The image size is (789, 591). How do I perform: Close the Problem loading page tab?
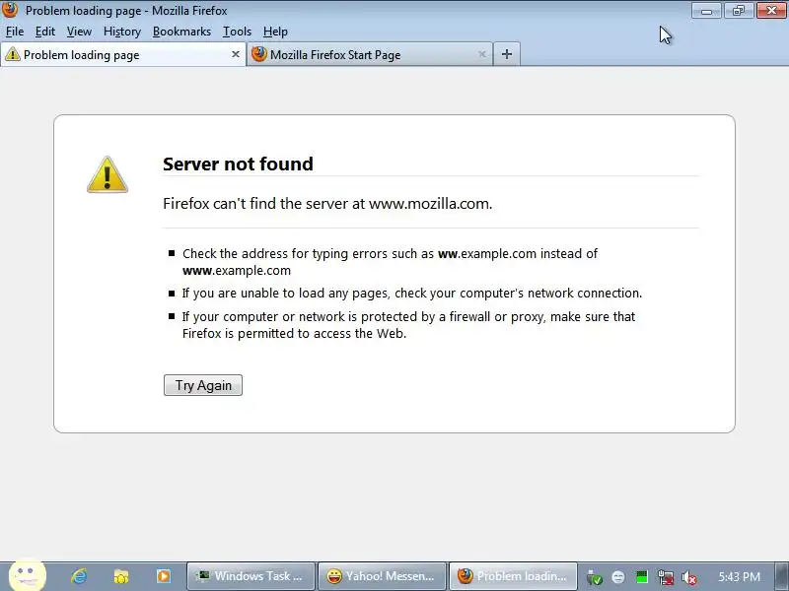pyautogui.click(x=235, y=54)
